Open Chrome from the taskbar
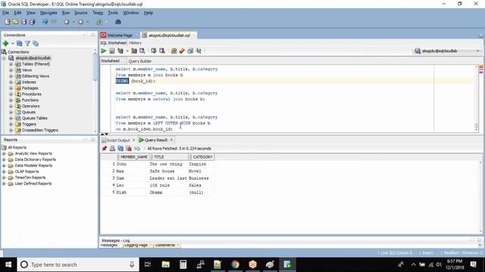 coord(235,264)
